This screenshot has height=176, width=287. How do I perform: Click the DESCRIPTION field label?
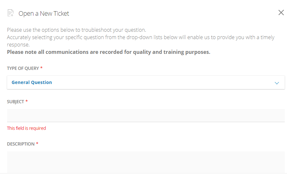pos(21,144)
